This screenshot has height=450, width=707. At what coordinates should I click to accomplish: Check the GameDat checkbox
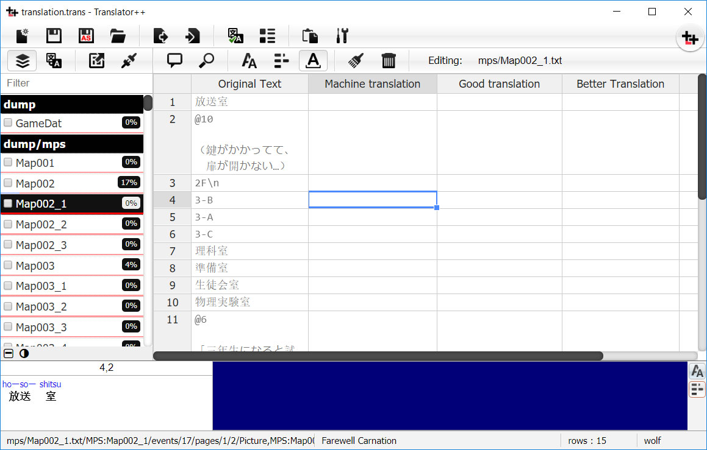[9, 122]
